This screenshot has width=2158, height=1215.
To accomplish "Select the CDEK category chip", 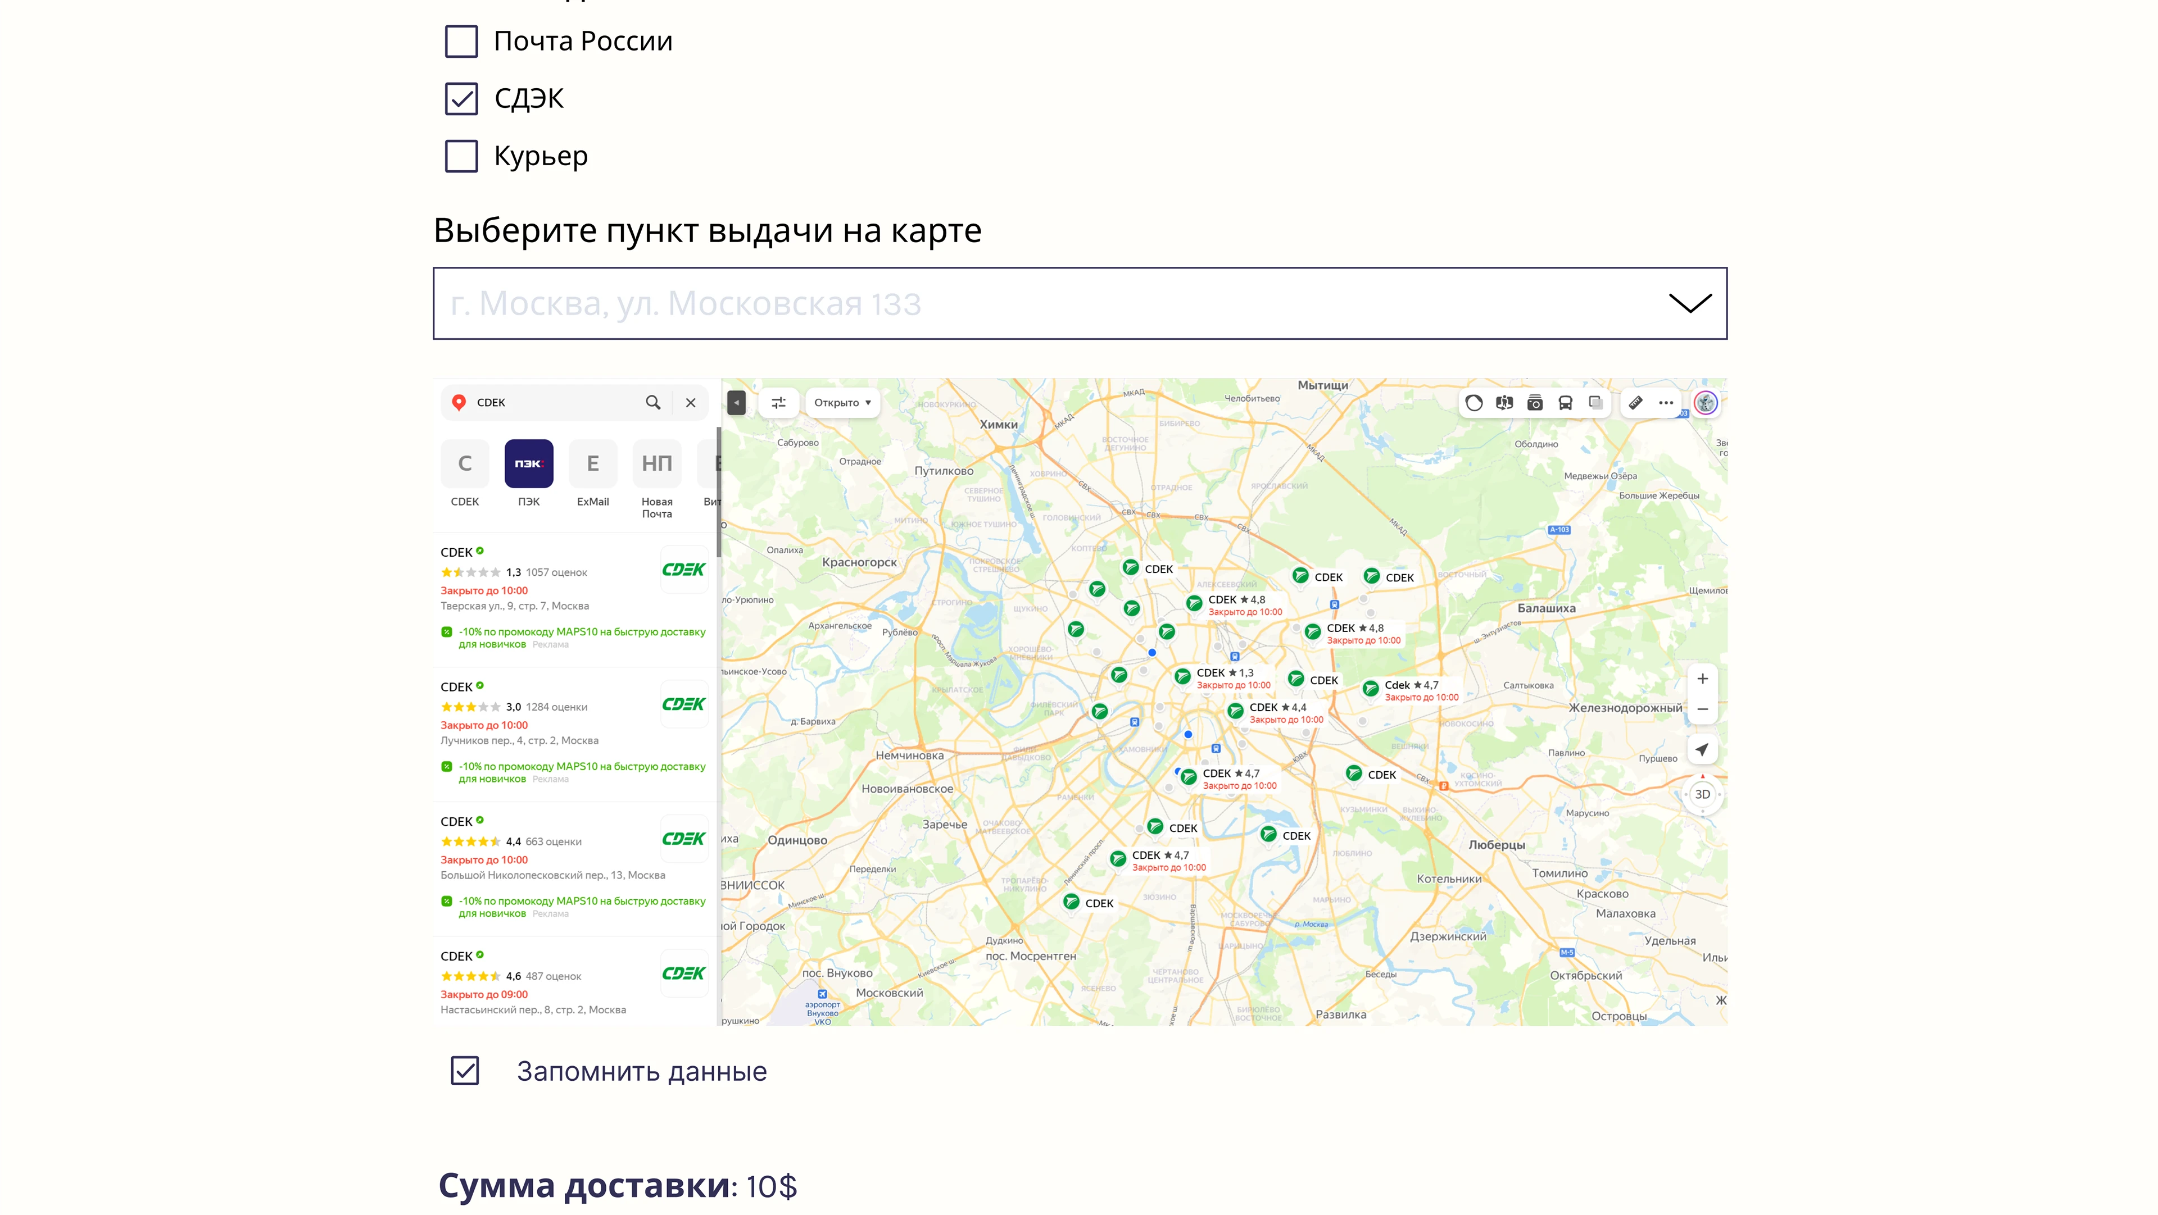I will point(465,474).
